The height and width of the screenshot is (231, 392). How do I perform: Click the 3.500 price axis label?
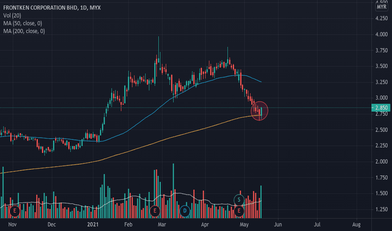pos(381,66)
